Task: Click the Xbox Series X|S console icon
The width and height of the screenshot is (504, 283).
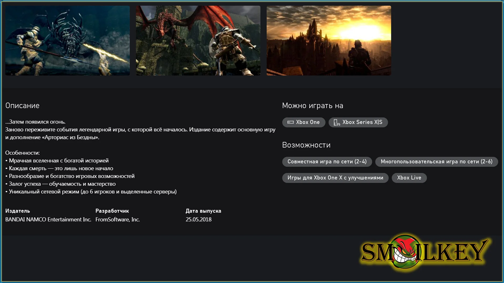Action: (x=337, y=122)
